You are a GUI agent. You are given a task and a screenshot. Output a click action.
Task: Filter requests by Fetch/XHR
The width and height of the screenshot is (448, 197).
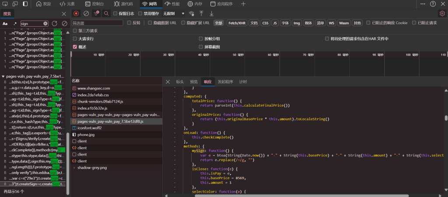point(237,23)
